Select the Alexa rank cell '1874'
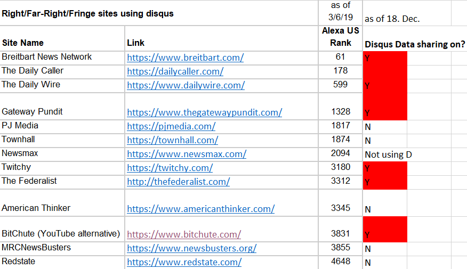The height and width of the screenshot is (269, 467). (341, 141)
